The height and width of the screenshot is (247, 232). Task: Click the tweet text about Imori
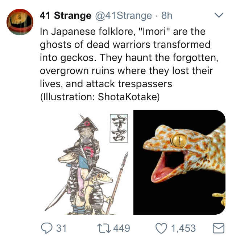tap(129, 64)
